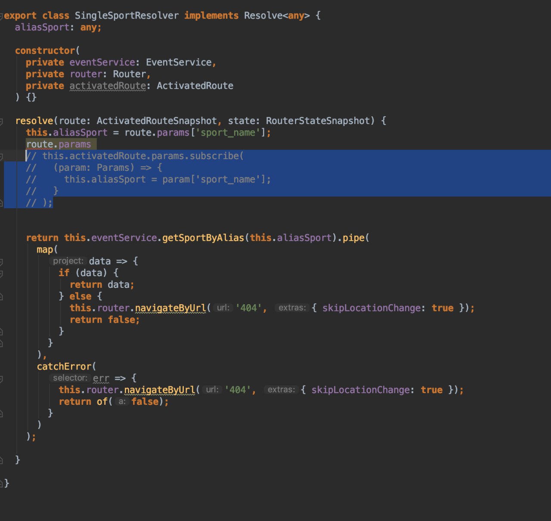Image resolution: width=551 pixels, height=521 pixels.
Task: Click the 'if (data)' condition
Action: (83, 273)
